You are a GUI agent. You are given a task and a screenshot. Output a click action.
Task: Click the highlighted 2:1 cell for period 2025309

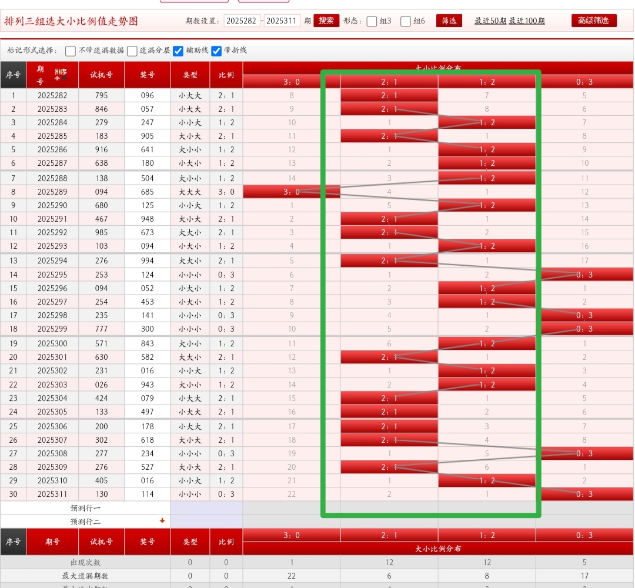(x=389, y=467)
